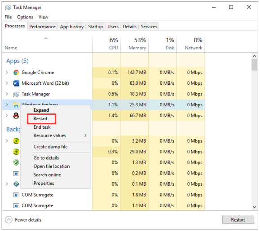Click the QQ penguin icon
This screenshot has width=260, height=231.
point(16,116)
